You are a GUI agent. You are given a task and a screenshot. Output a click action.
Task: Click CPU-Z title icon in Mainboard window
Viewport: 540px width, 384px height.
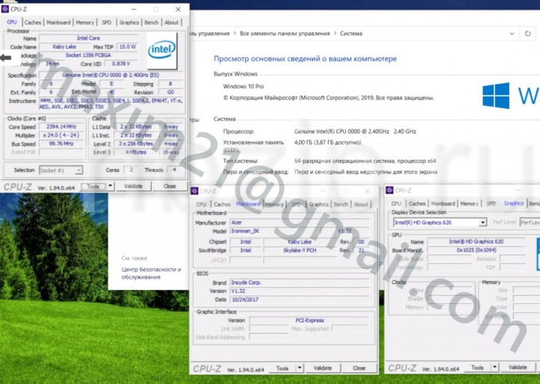pos(195,191)
